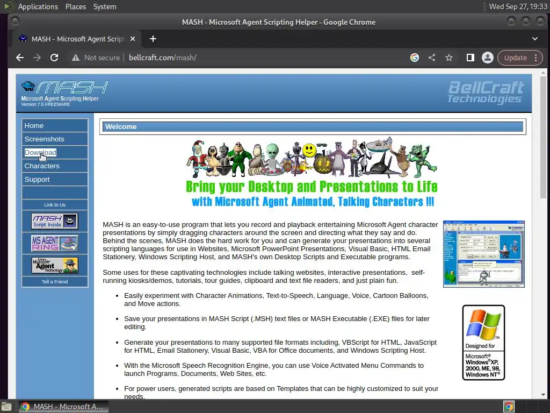The height and width of the screenshot is (413, 550).
Task: Click the Version 7.5 FREEWARE text
Action: click(x=45, y=104)
